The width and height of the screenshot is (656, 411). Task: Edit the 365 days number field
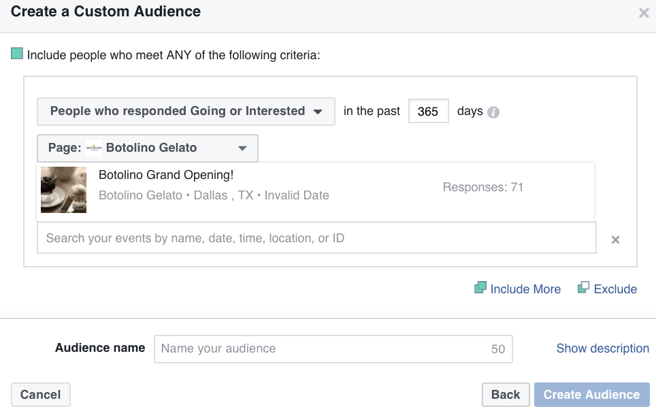[429, 112]
